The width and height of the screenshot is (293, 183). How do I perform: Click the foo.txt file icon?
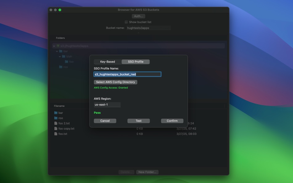[x=56, y=134]
